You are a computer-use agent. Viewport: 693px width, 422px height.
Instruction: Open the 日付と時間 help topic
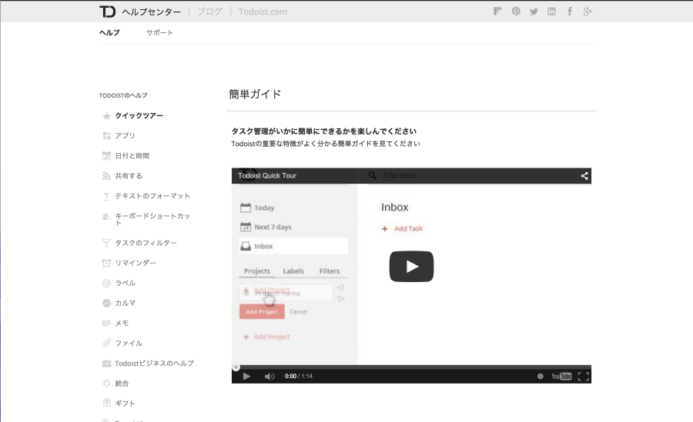coord(132,155)
